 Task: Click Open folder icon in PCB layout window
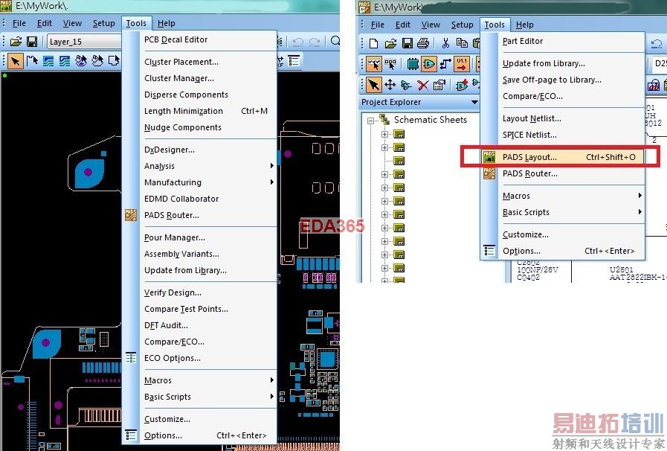point(16,42)
